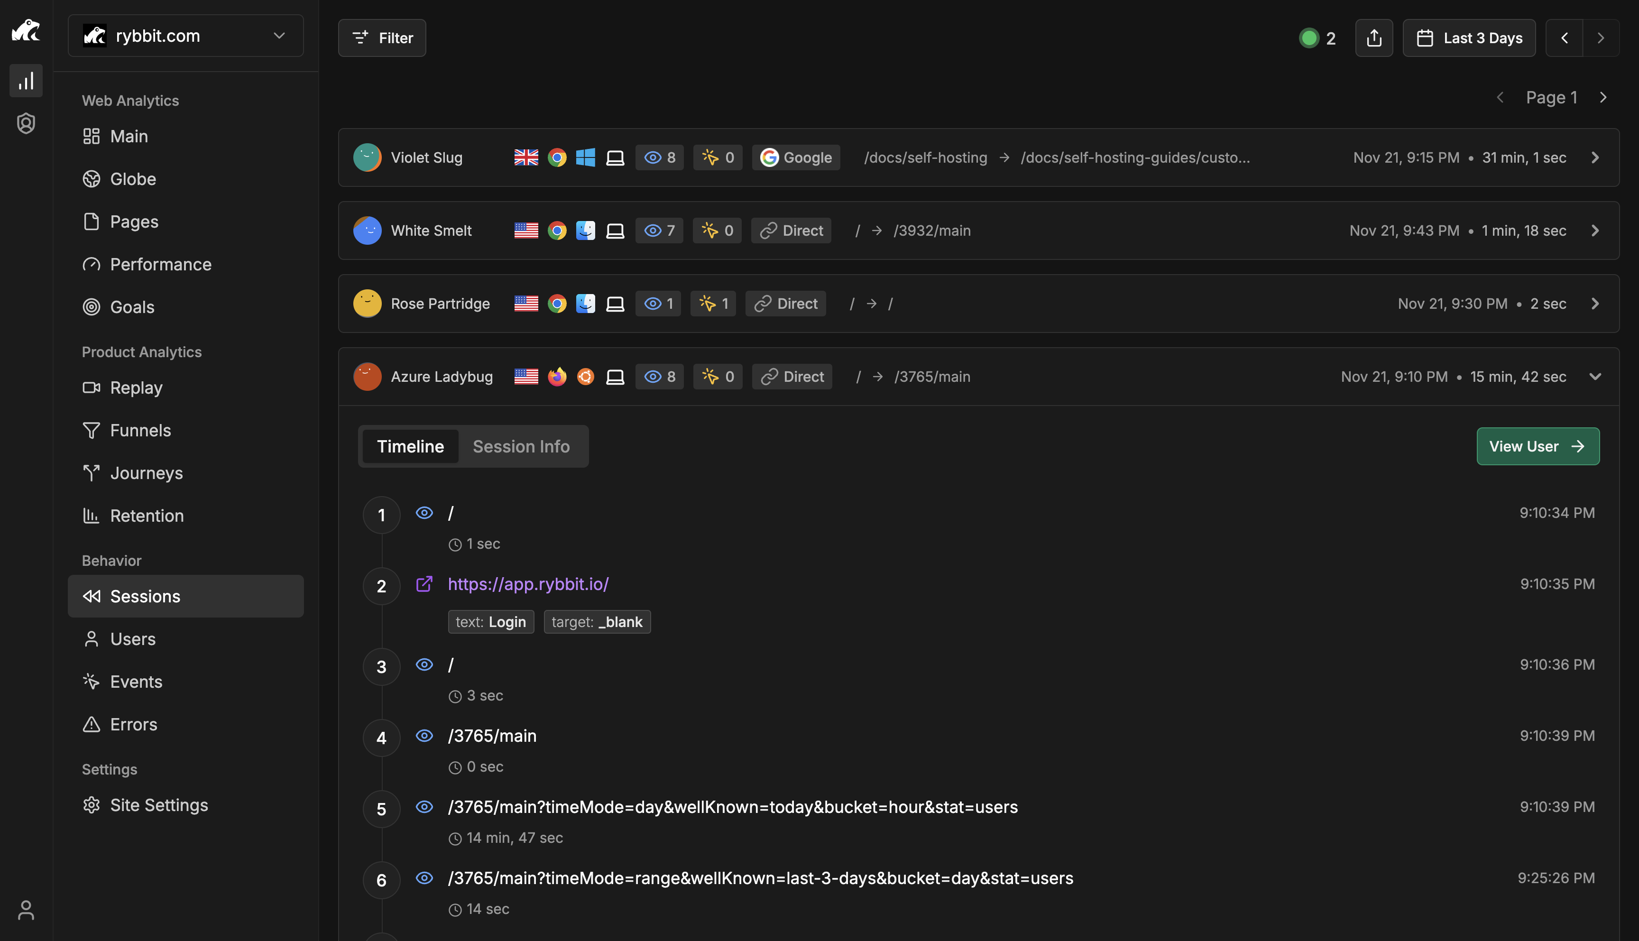
Task: Open the https://app.rybbit.io/ link
Action: point(528,584)
